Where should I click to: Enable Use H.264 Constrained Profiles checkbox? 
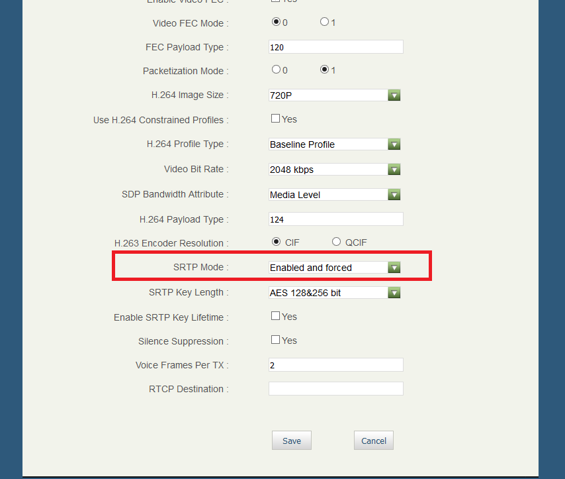275,119
